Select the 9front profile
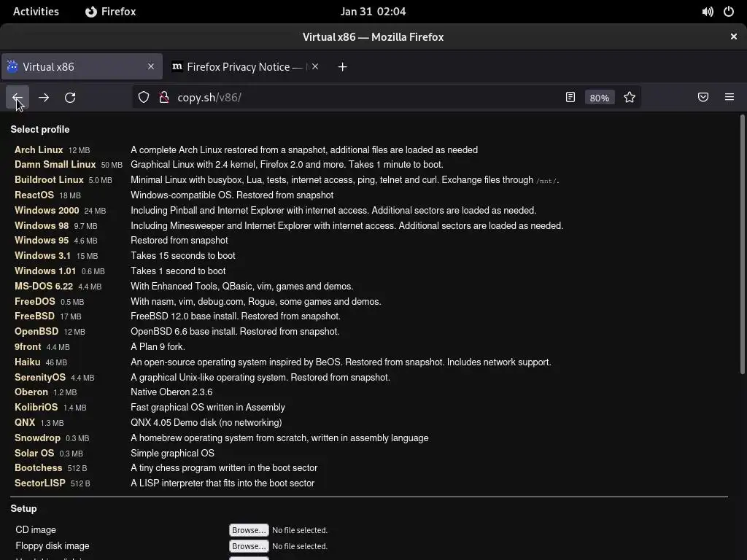The width and height of the screenshot is (747, 560). (x=28, y=346)
